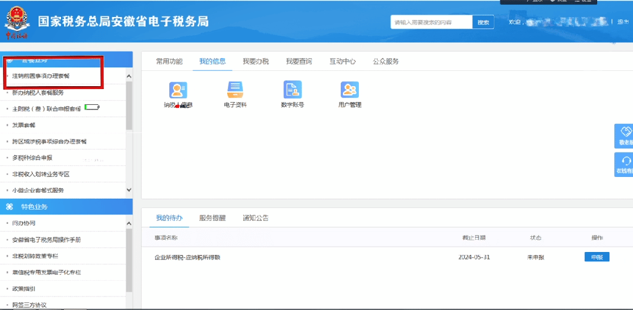Switch to 常用功能 tab
Image resolution: width=633 pixels, height=310 pixels.
[x=169, y=62]
